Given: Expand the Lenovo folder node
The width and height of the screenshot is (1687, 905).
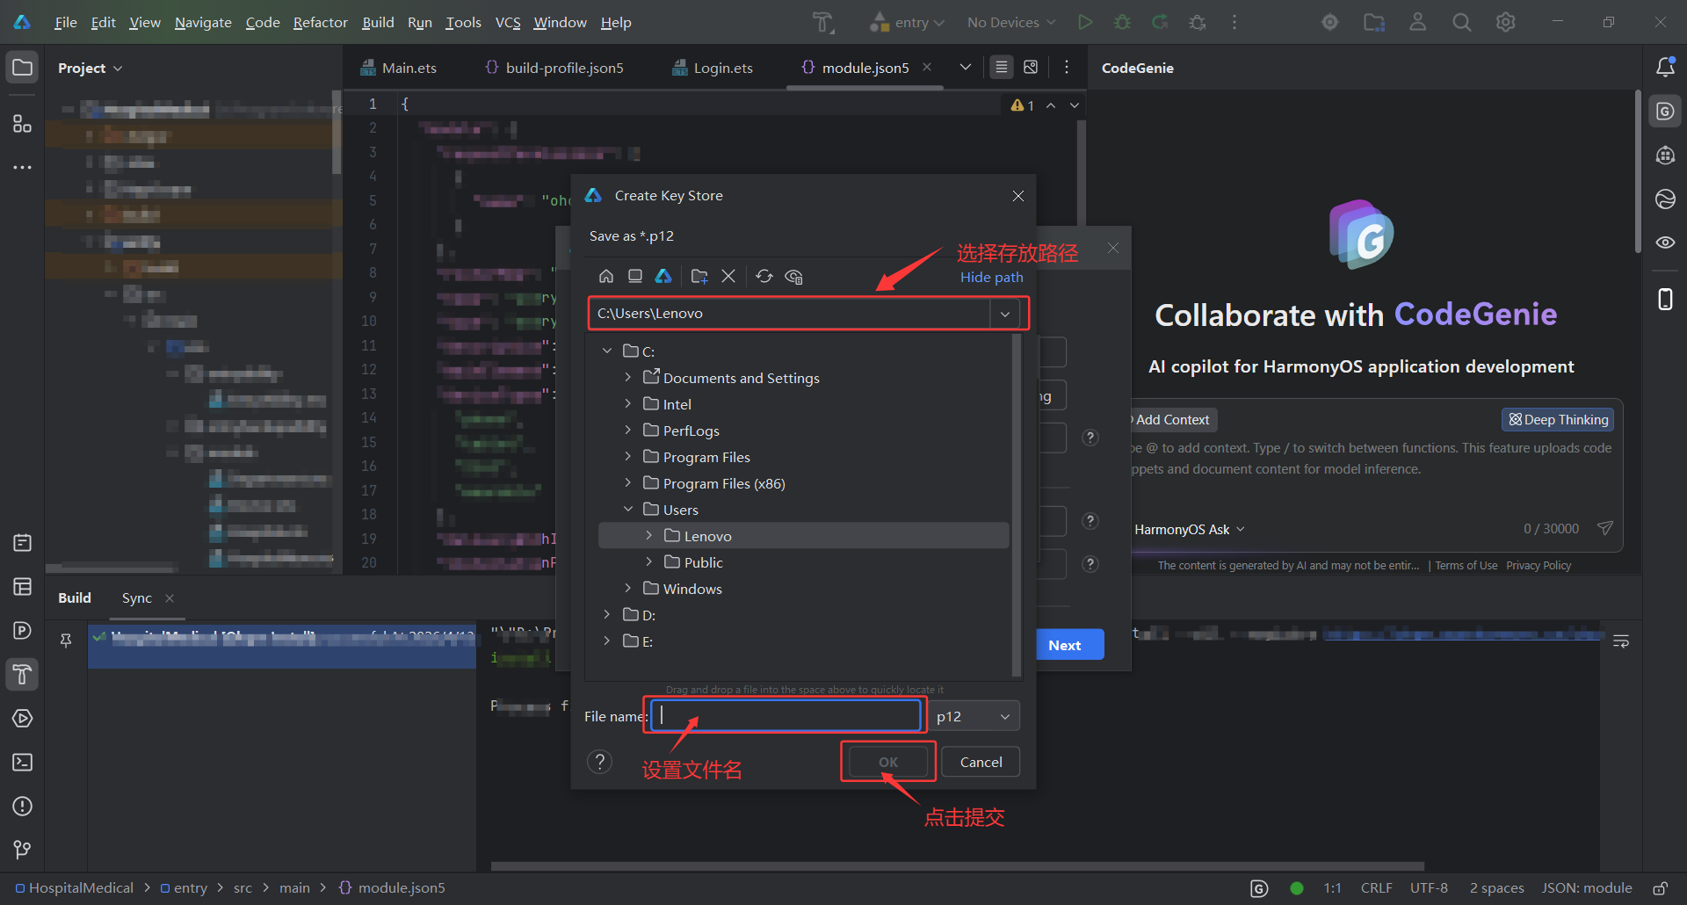Looking at the screenshot, I should point(648,535).
